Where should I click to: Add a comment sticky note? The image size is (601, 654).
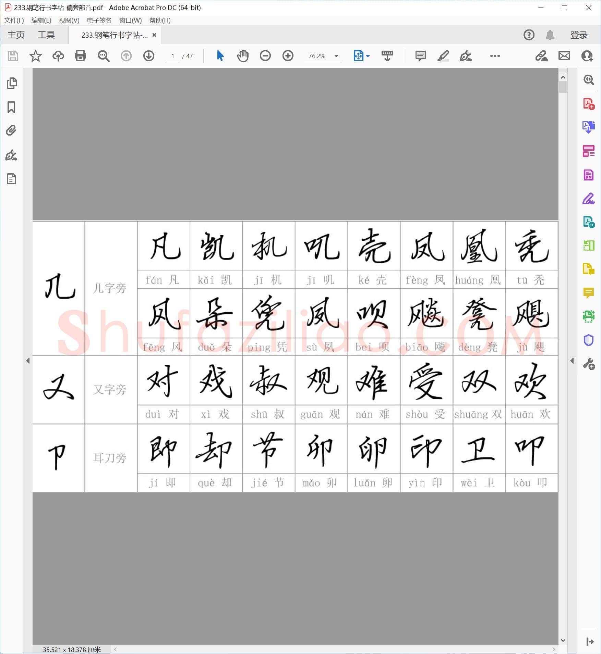[x=420, y=56]
